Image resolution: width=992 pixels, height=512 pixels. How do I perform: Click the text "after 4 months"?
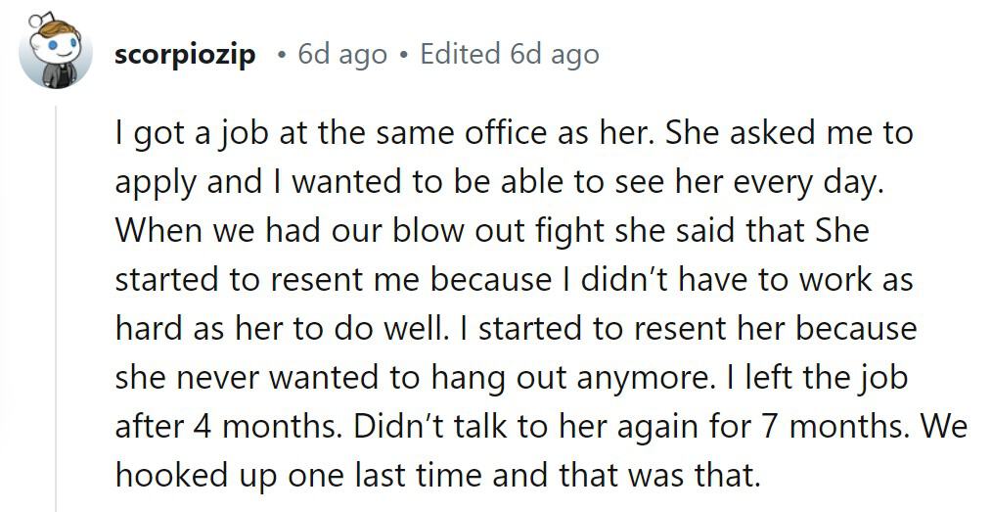227,427
